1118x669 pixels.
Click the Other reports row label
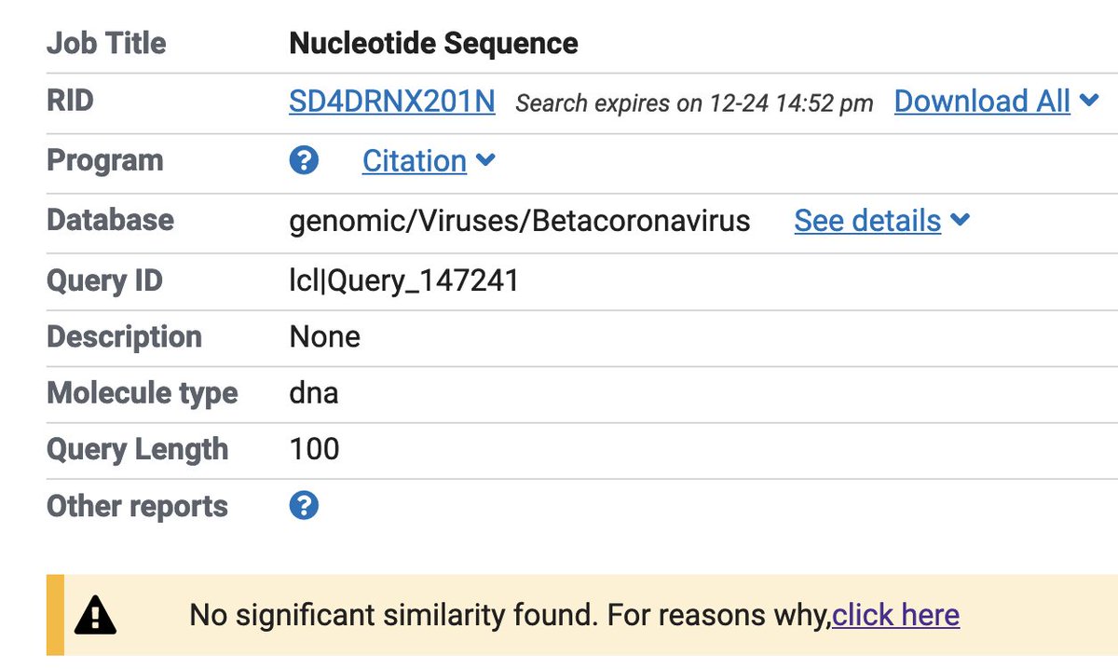click(x=137, y=506)
